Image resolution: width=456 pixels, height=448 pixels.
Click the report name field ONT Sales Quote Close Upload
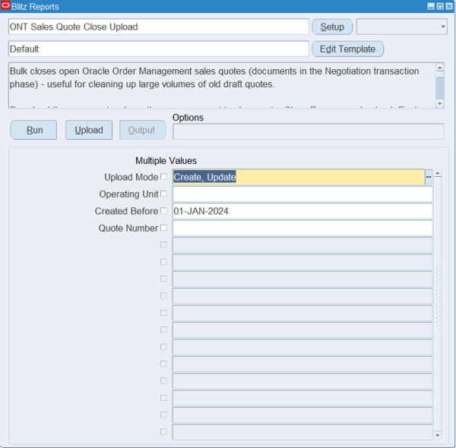159,27
